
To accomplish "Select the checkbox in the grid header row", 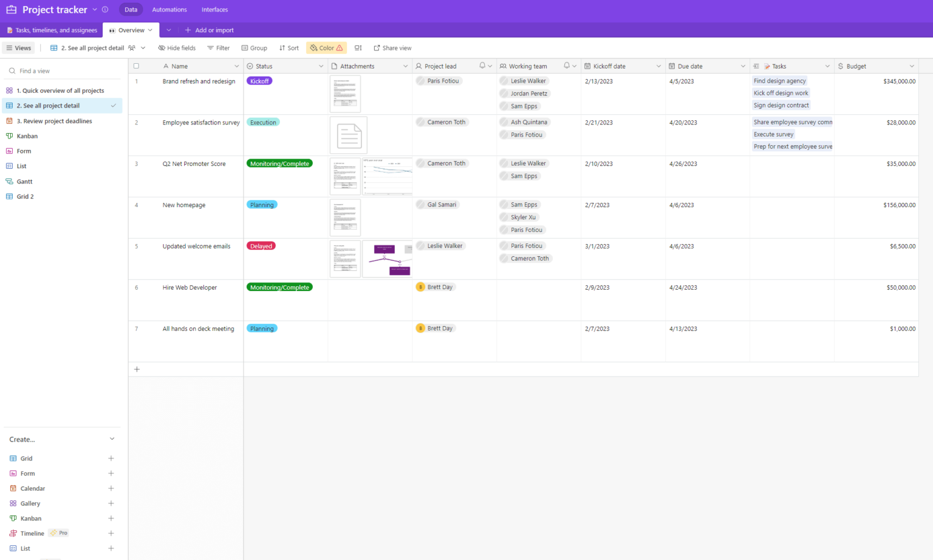I will 136,66.
